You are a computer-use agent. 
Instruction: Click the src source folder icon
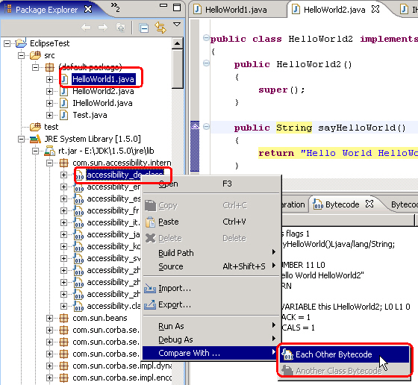point(36,55)
